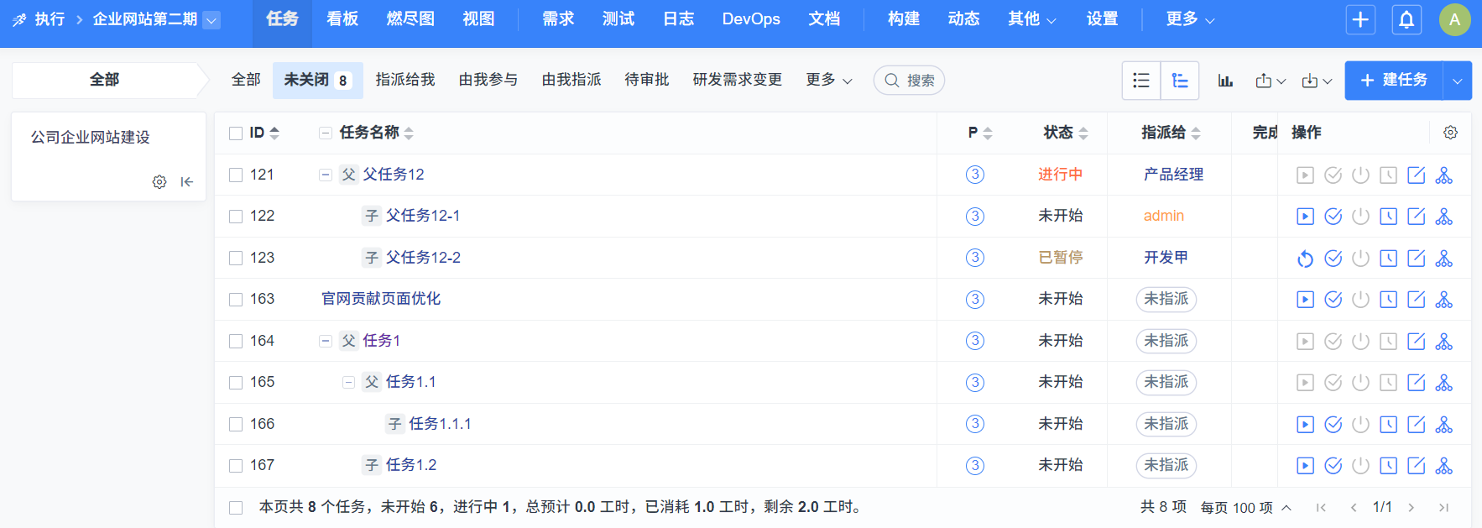Viewport: 1482px width, 528px height.
Task: Filter tasks by 待审批
Action: pyautogui.click(x=647, y=80)
